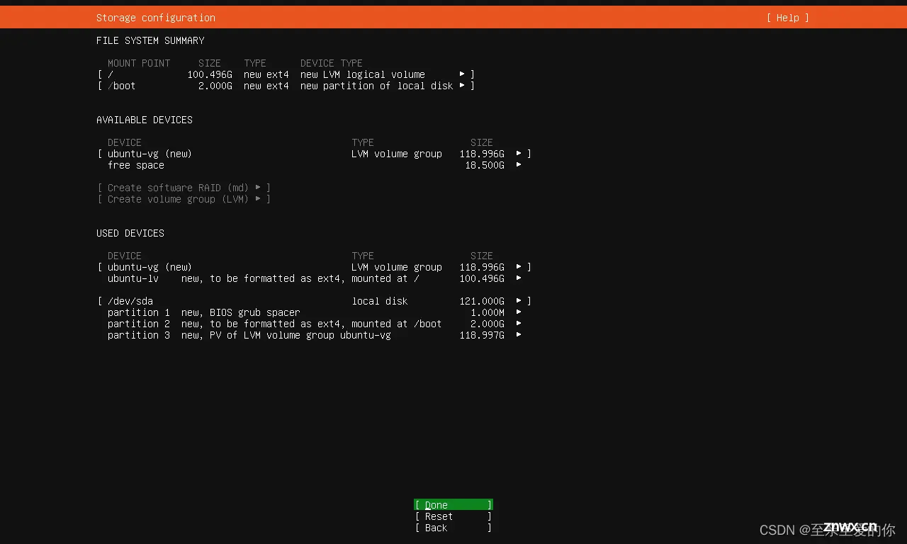Open the Help menu
907x544 pixels.
coord(787,18)
